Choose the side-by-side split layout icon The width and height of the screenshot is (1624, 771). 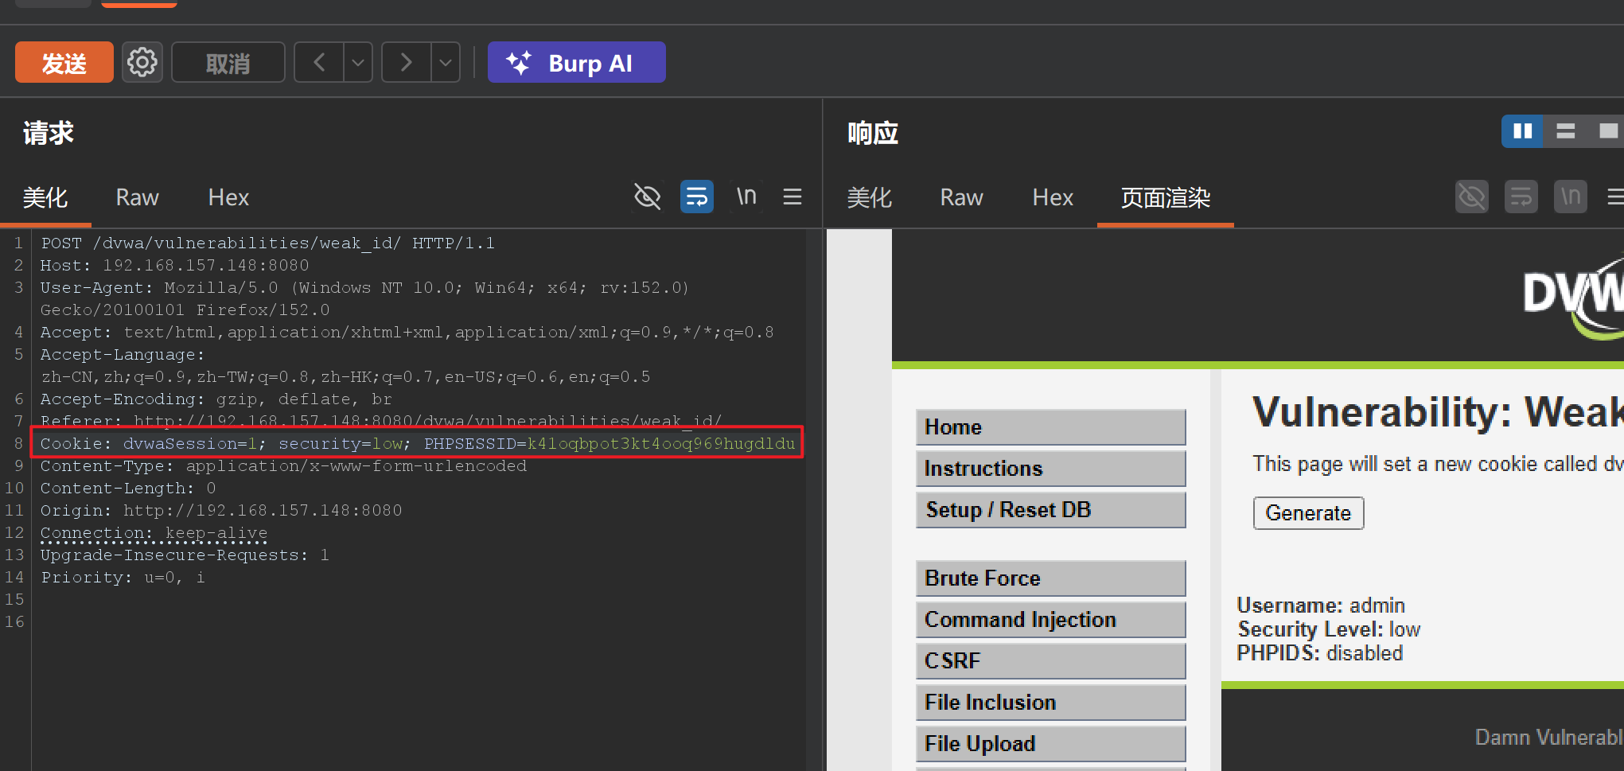[1522, 131]
